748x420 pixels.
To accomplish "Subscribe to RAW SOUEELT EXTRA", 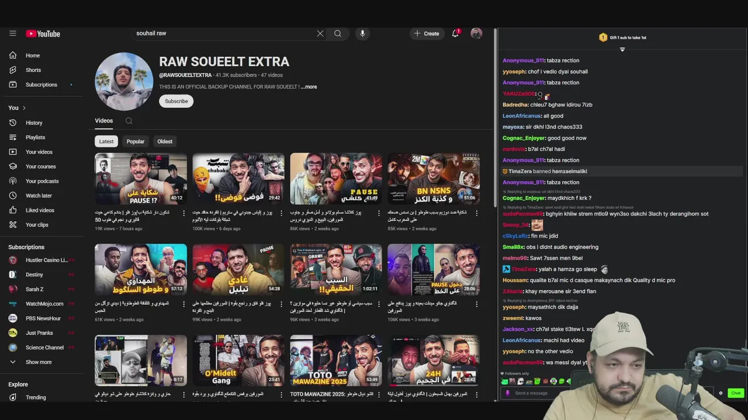I will [176, 101].
